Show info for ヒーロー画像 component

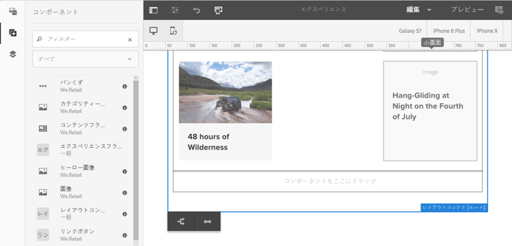pos(124,172)
